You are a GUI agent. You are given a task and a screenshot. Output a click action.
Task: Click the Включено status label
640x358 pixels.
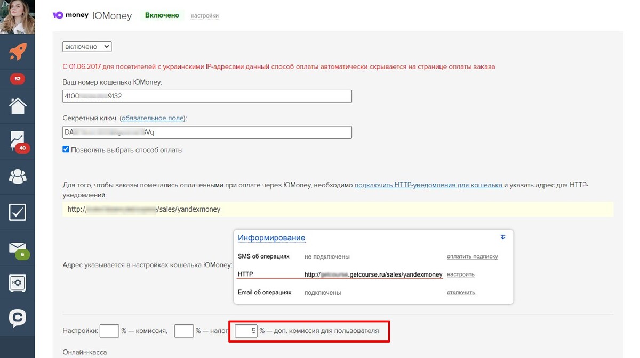pos(162,15)
